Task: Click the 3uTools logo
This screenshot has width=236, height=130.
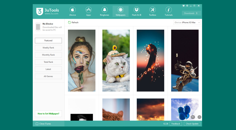Action: click(x=40, y=12)
